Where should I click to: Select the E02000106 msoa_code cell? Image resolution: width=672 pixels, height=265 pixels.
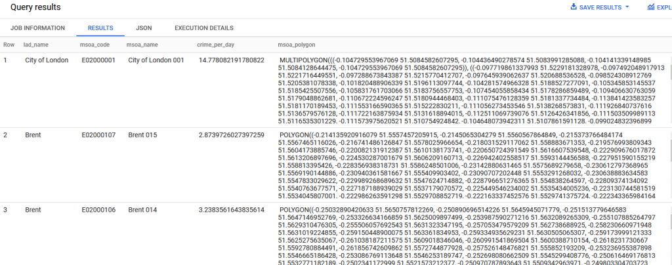[98, 210]
